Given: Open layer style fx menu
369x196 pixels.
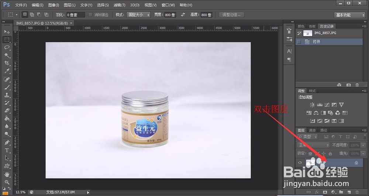Looking at the screenshot, I should click(317, 192).
